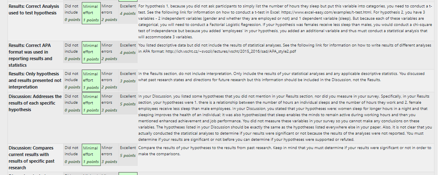Select Did not include for Addresses results row
This screenshot has height=175, width=439.
(73, 103)
